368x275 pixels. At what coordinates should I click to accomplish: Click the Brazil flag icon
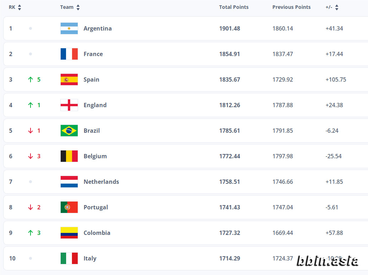(69, 131)
